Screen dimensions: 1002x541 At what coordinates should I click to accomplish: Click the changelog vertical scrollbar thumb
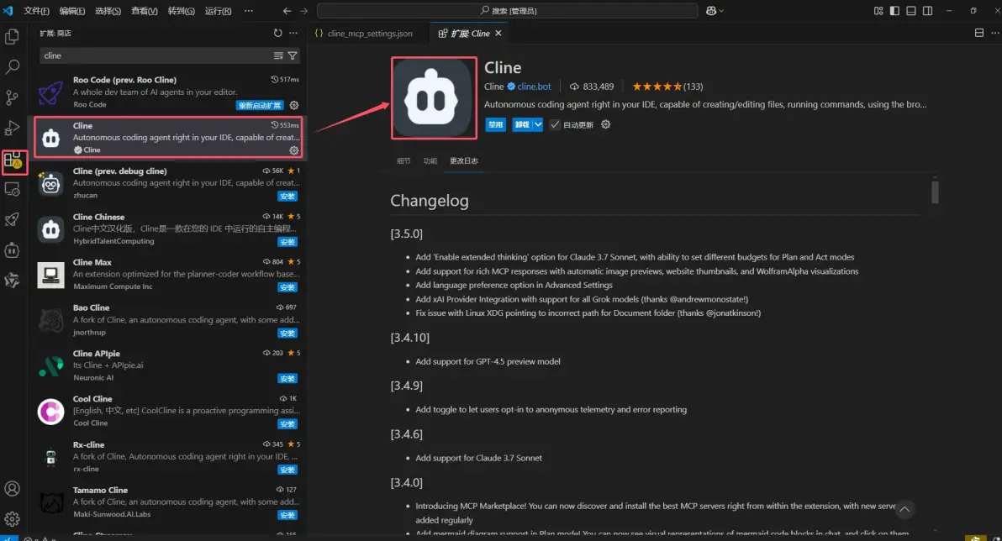tap(935, 192)
